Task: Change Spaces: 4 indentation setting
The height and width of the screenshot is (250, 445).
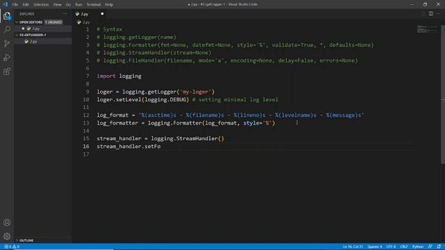Action: coord(375,247)
